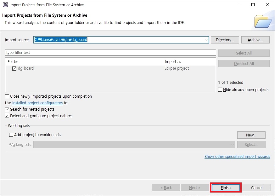Click the '1 of 1 selected' text
The height and width of the screenshot is (196, 275).
[x=231, y=82]
